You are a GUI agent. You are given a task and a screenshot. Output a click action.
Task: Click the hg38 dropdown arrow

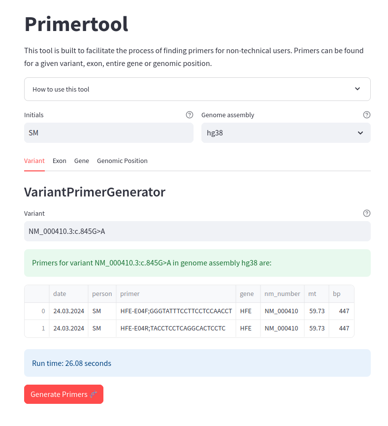point(360,133)
